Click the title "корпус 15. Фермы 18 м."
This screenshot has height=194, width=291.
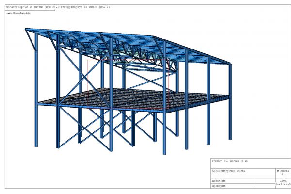(230, 161)
